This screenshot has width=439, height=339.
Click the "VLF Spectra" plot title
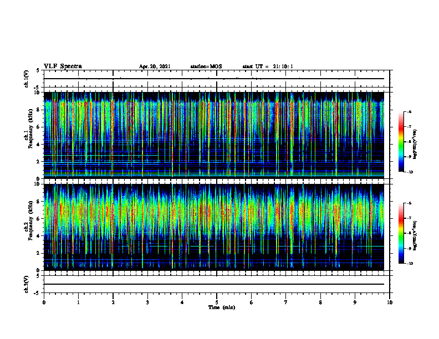pyautogui.click(x=63, y=66)
